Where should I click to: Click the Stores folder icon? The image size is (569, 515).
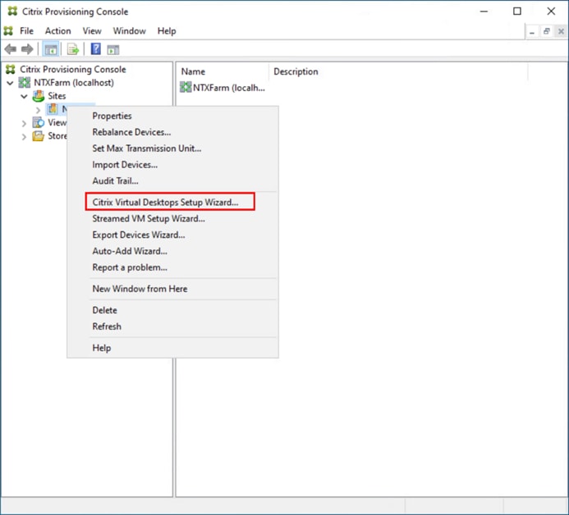(x=38, y=136)
